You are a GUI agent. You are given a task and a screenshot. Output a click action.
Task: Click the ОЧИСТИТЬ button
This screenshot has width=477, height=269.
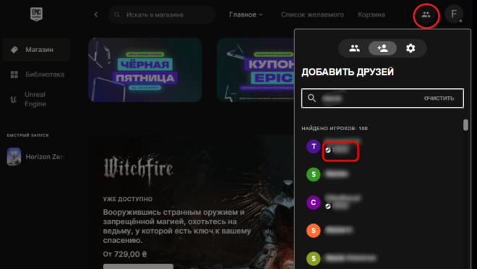coord(439,98)
